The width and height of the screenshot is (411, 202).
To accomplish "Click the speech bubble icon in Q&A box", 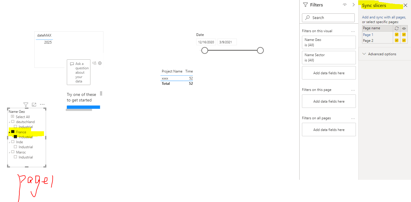I will pyautogui.click(x=72, y=64).
